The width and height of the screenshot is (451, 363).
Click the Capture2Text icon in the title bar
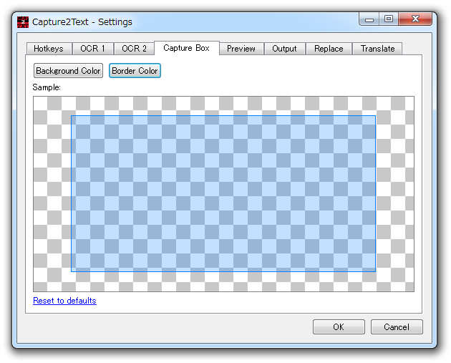[x=23, y=22]
